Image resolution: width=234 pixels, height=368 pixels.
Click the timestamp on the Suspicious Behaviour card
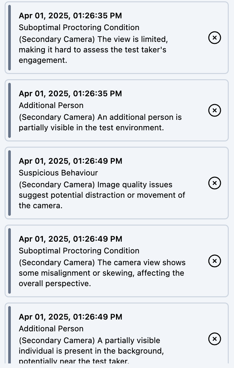pos(70,161)
